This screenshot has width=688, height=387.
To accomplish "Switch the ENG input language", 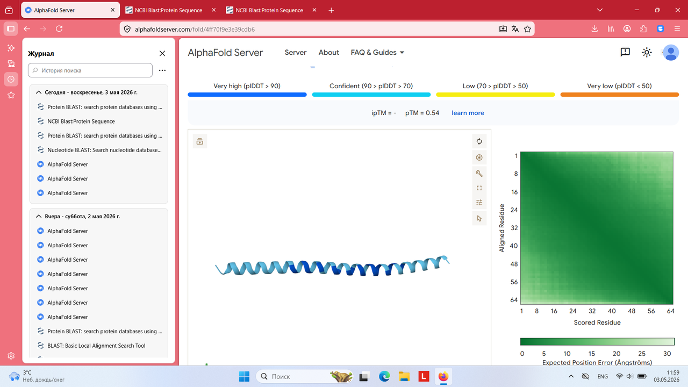I will [x=603, y=376].
